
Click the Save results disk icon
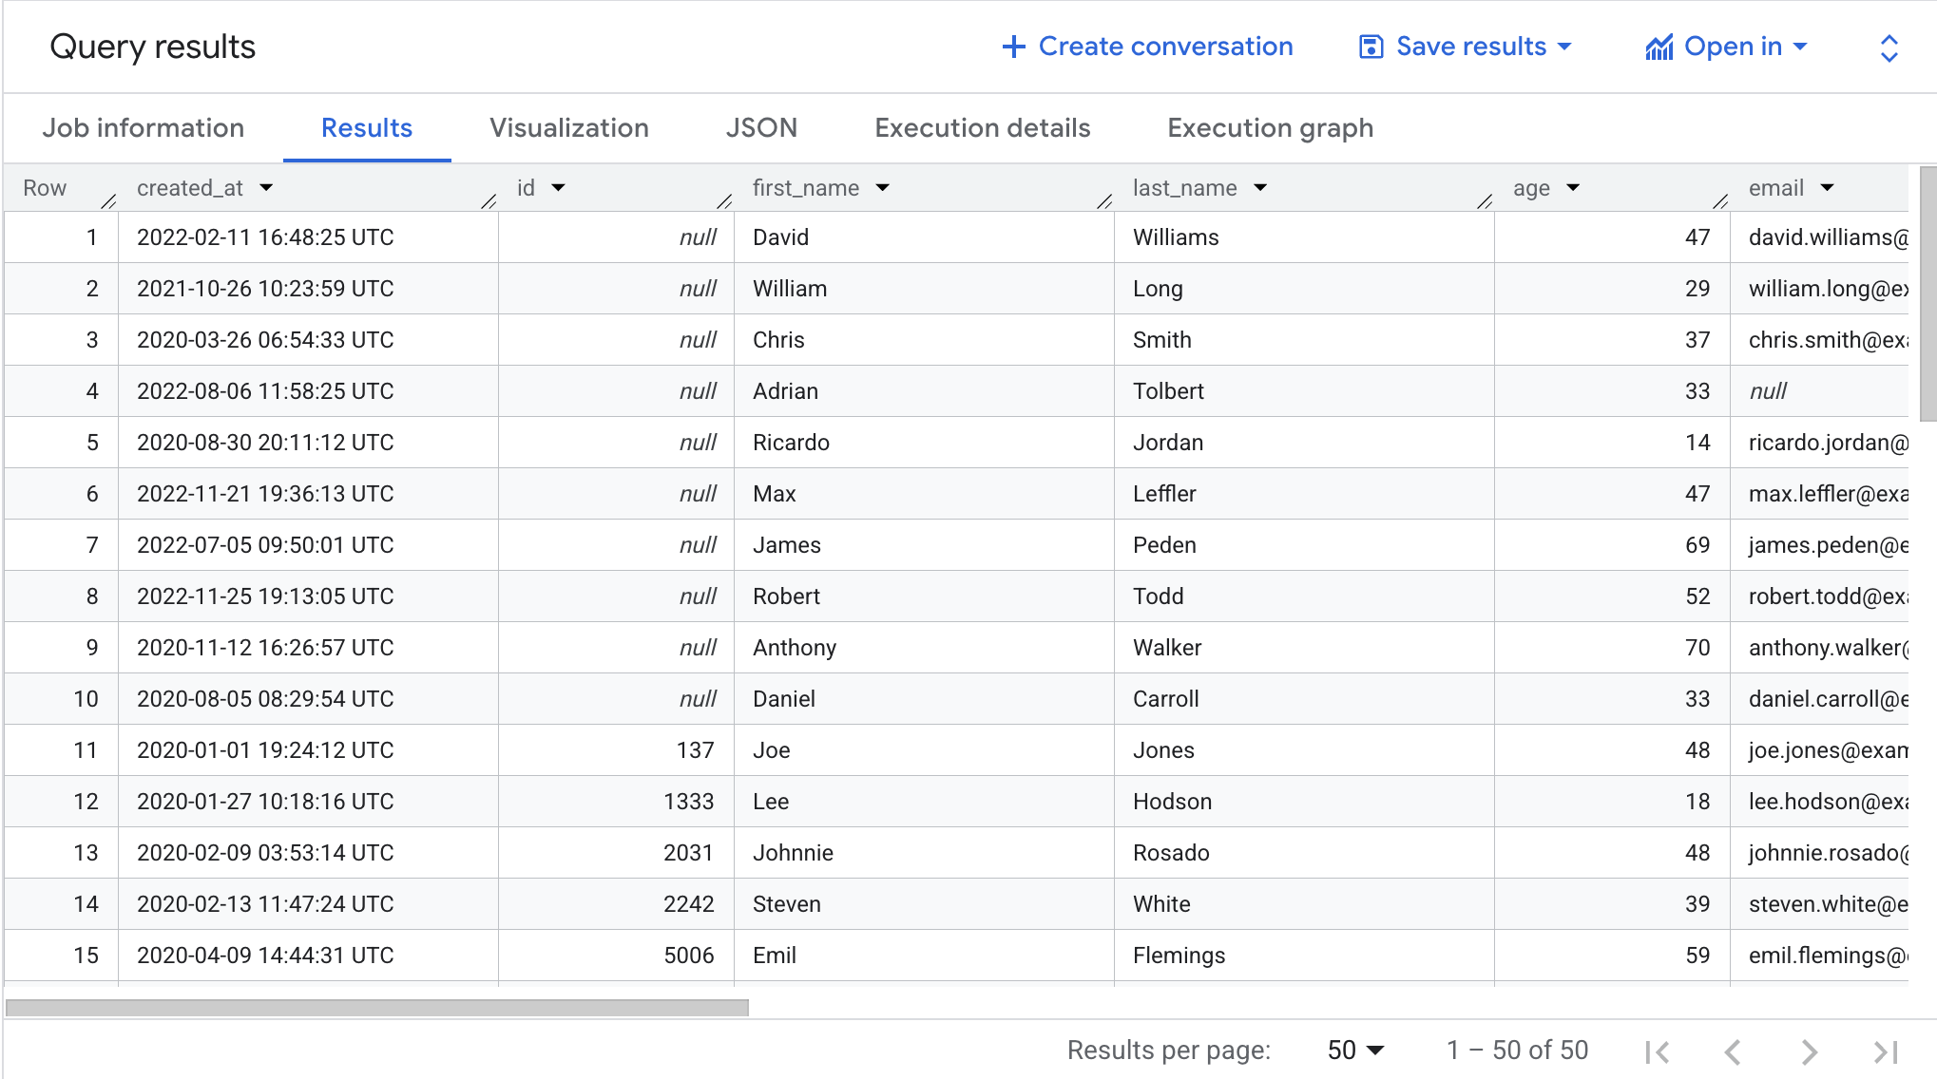tap(1371, 47)
